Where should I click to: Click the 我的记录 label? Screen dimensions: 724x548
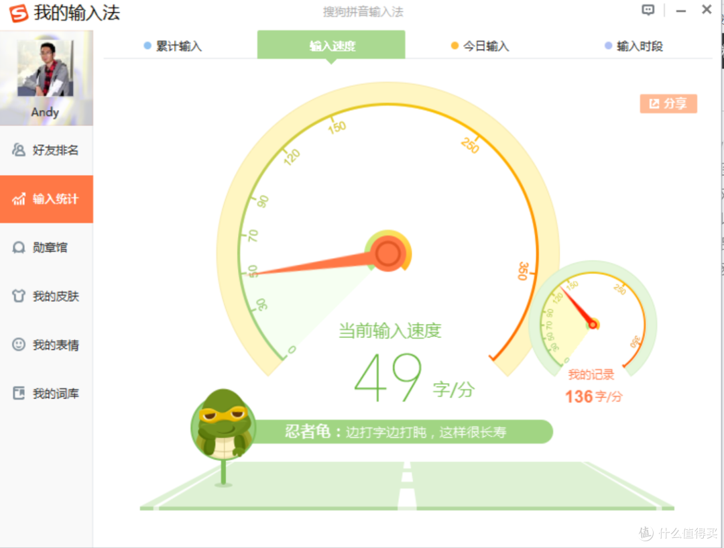pyautogui.click(x=591, y=374)
